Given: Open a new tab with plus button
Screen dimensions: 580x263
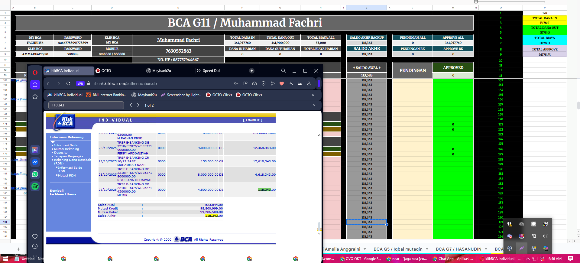Looking at the screenshot, I should point(252,71).
